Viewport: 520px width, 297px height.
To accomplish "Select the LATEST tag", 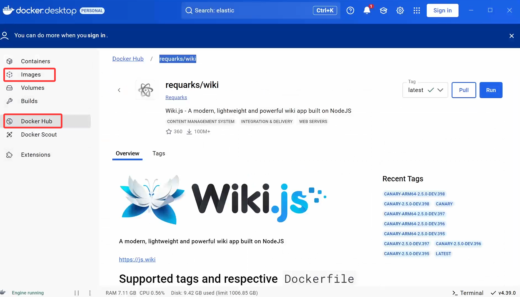I will 443,254.
